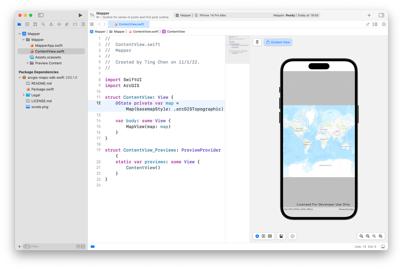This screenshot has width=403, height=270.
Task: Toggle the adjust editor options icon
Action: pos(375,24)
